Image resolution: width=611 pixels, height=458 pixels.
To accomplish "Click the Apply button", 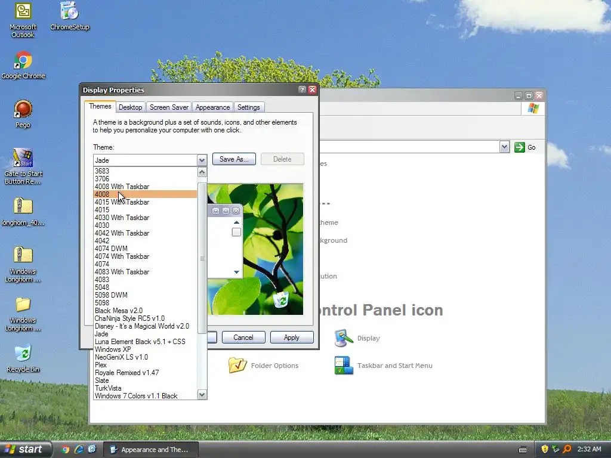I will click(x=292, y=338).
